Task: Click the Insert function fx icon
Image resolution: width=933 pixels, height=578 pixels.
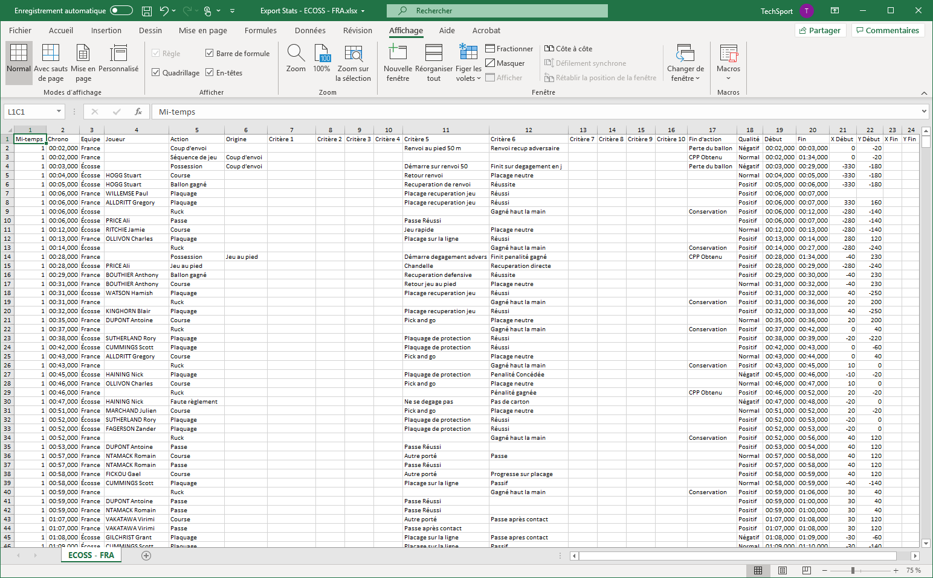Action: [x=138, y=112]
